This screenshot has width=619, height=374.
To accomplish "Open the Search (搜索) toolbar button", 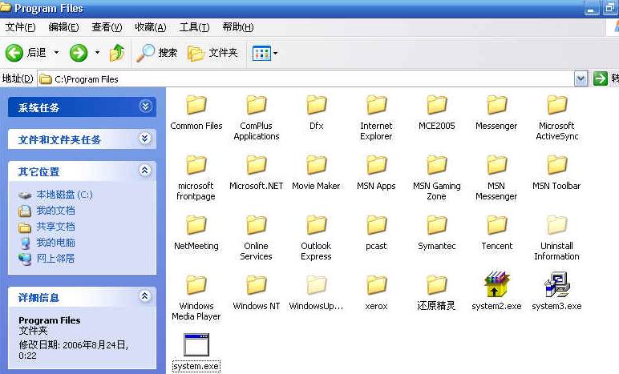I will coord(156,53).
